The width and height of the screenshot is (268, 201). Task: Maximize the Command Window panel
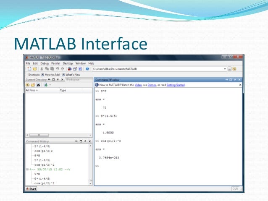pos(231,80)
